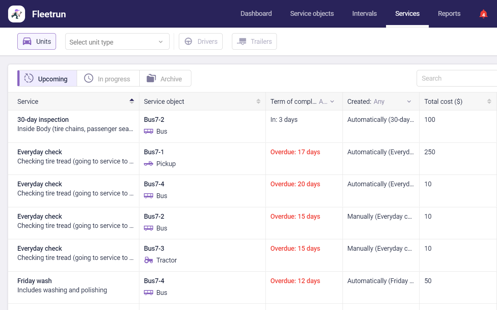Open the Archive tab
Screen dimensions: 497x310
pos(165,79)
